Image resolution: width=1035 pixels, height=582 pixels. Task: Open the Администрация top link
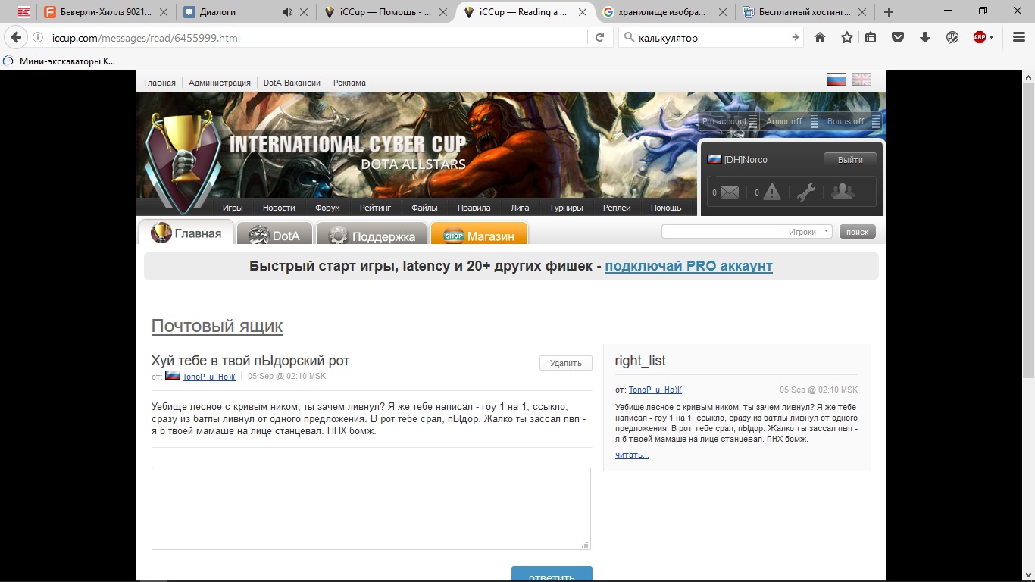[220, 83]
